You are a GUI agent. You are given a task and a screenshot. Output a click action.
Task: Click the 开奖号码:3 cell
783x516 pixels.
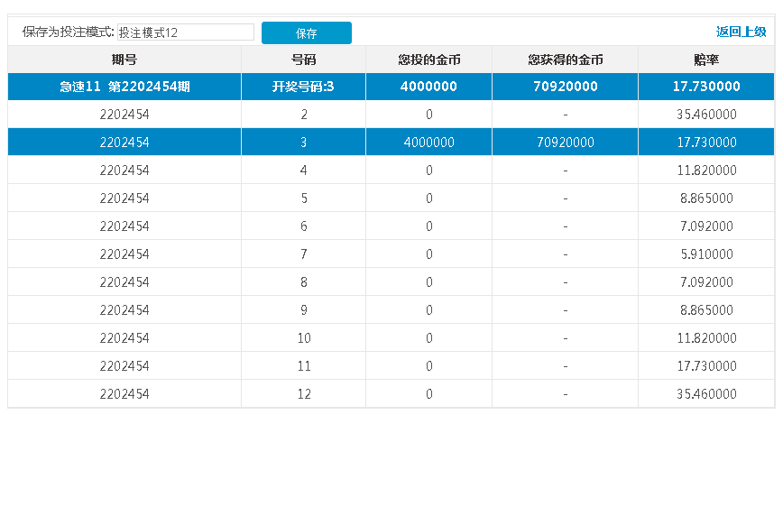click(303, 87)
